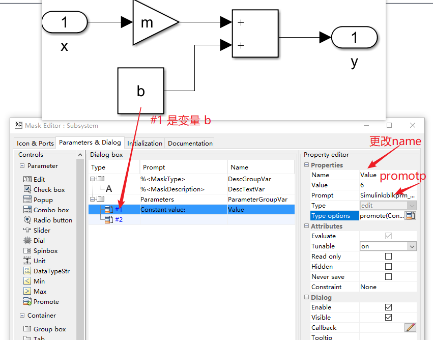Click the Constant block b
Viewport: 433px width, 340px height.
(x=141, y=91)
